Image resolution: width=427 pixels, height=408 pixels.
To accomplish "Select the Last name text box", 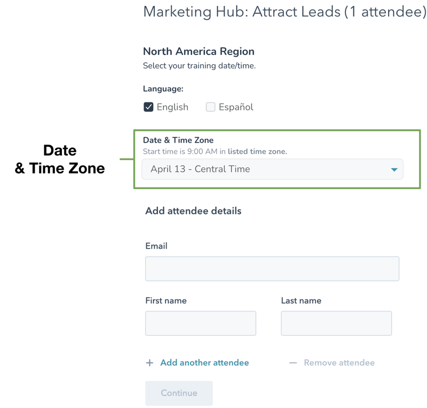I will click(x=336, y=323).
